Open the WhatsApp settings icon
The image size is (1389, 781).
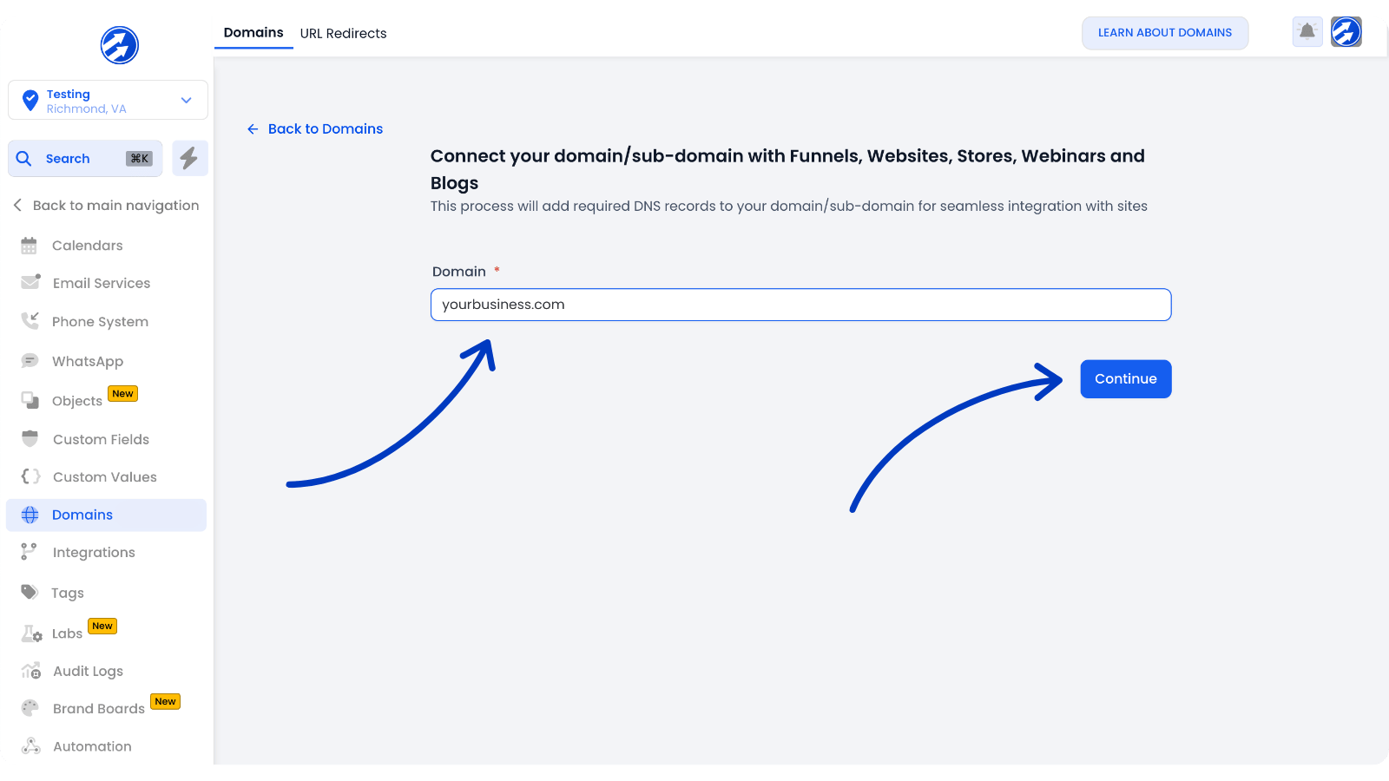(30, 360)
